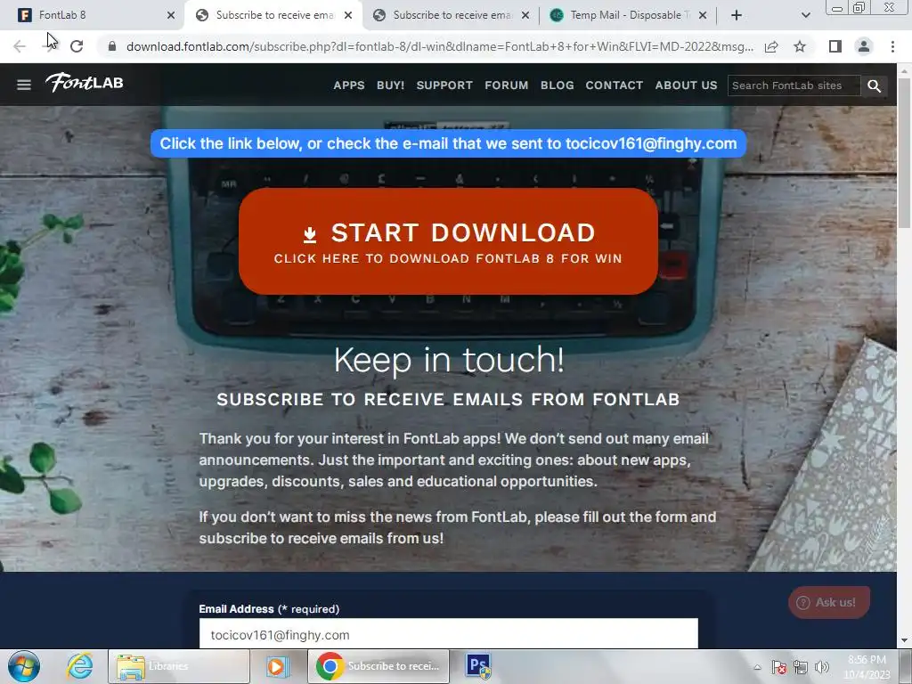912x684 pixels.
Task: Go to FORUM
Action: coord(507,85)
